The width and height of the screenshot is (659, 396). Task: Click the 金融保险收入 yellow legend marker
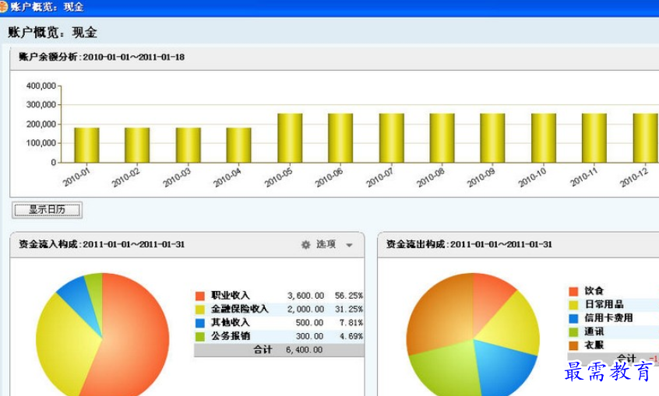pos(199,309)
